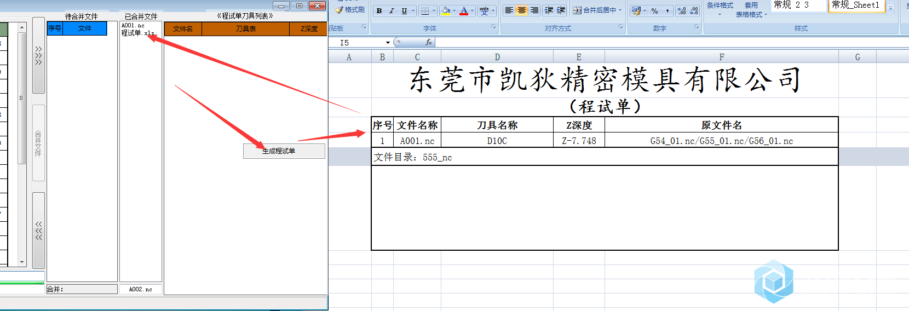
Task: Click the 文件目录: 555_nc cell
Action: [x=605, y=157]
